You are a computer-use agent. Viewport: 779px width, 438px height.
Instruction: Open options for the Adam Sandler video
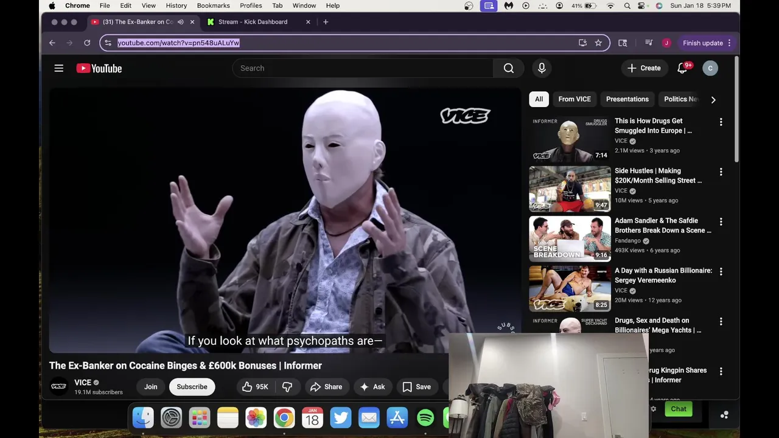(721, 222)
